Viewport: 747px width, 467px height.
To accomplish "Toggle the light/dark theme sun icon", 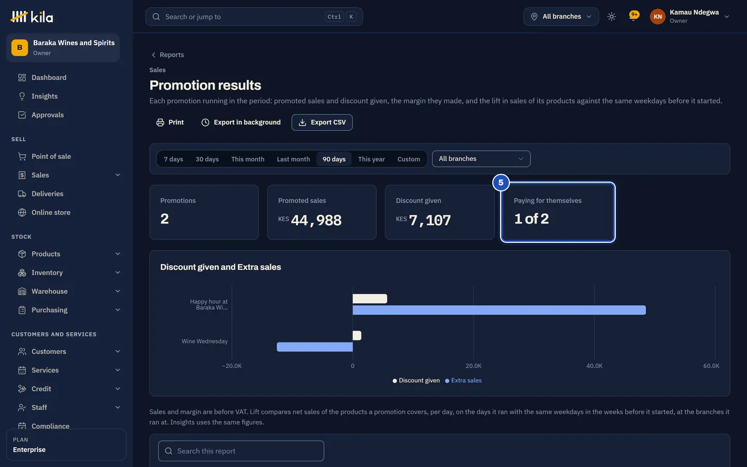I will (612, 17).
